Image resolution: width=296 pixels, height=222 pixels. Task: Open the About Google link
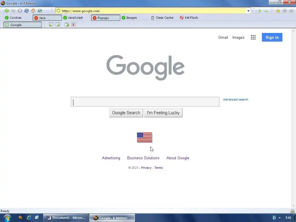178,158
